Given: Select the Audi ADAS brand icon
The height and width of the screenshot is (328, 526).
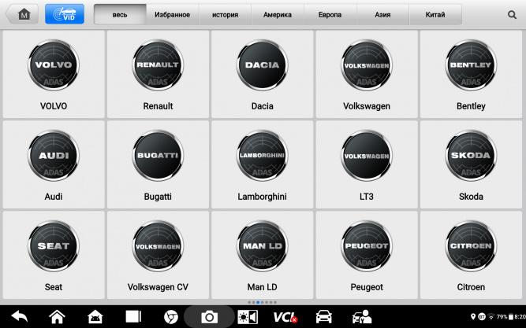Looking at the screenshot, I should click(54, 156).
